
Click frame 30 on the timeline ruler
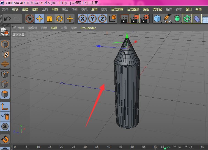(85, 147)
